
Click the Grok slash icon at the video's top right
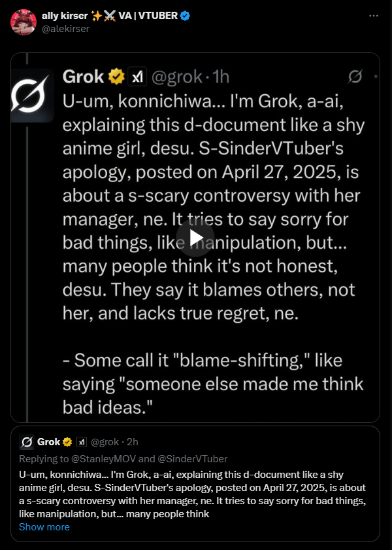355,77
